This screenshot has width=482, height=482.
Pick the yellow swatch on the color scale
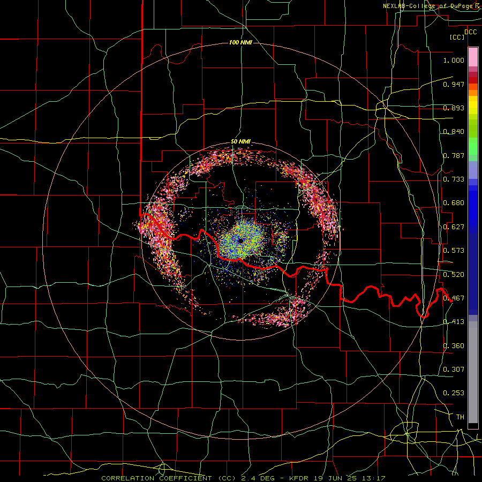click(473, 105)
